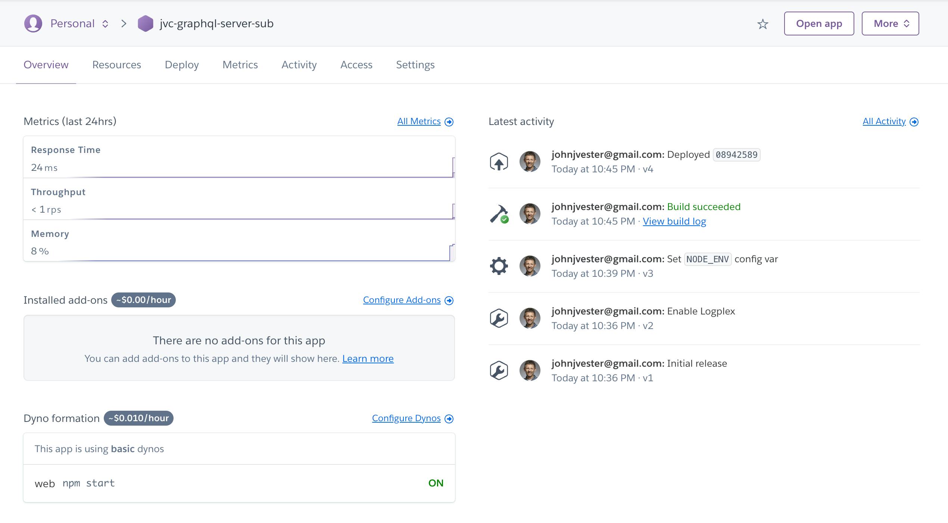
Task: Open the Deploy tab
Action: pyautogui.click(x=182, y=65)
